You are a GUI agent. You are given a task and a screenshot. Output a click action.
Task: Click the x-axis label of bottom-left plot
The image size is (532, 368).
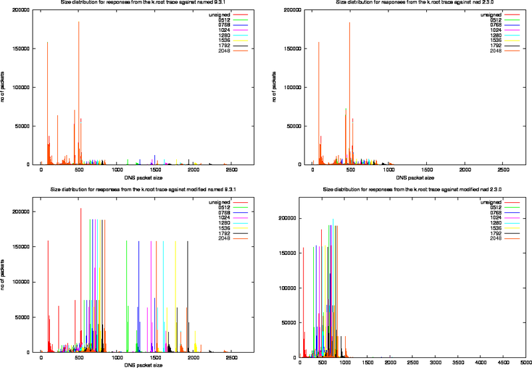pos(141,365)
